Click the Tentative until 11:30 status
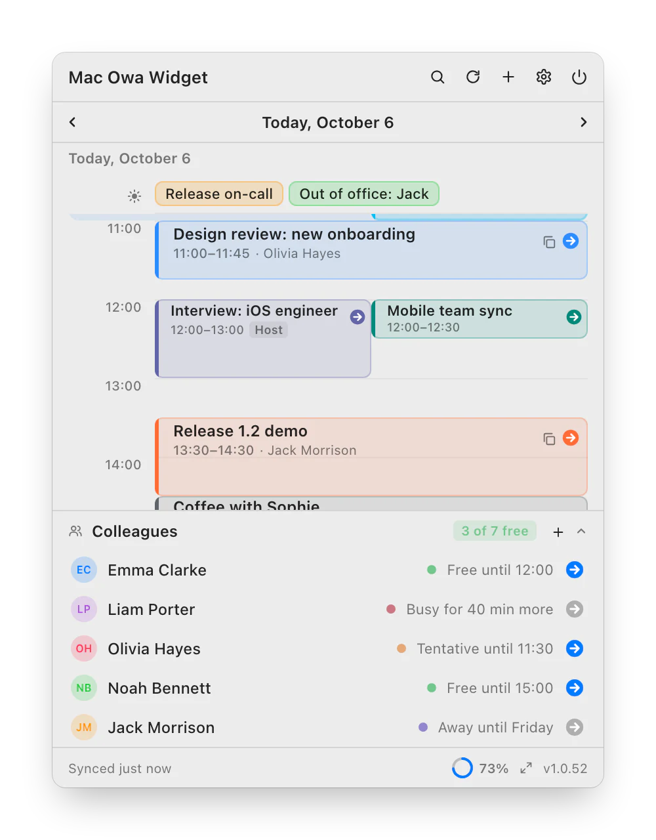The image size is (656, 840). coord(485,649)
